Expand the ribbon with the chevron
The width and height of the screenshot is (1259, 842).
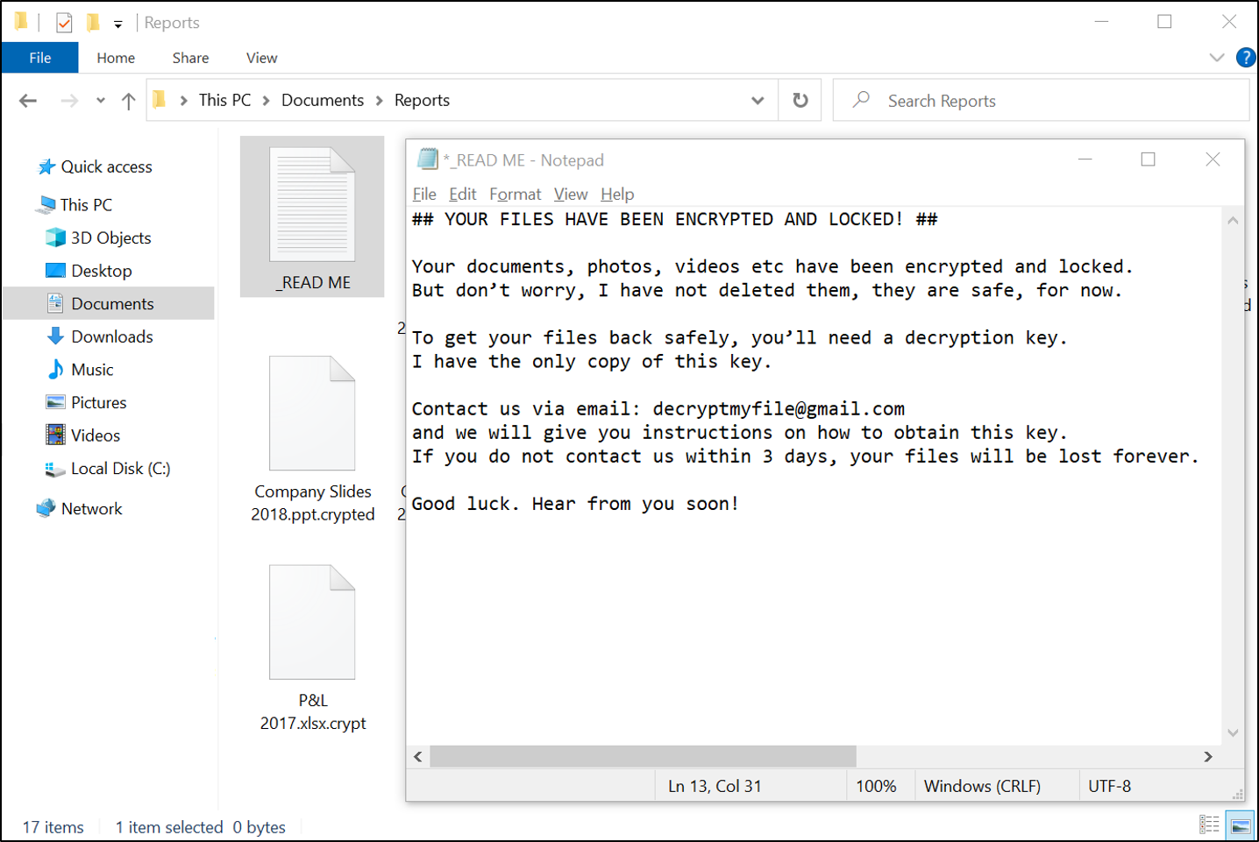click(1217, 58)
